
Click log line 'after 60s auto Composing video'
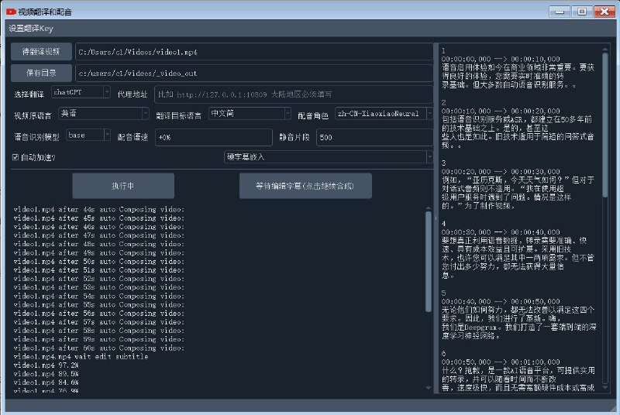tap(99, 348)
